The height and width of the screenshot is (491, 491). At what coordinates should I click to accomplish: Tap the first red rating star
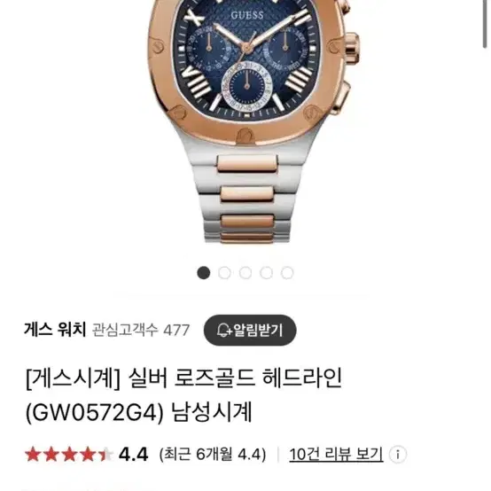[33, 455]
